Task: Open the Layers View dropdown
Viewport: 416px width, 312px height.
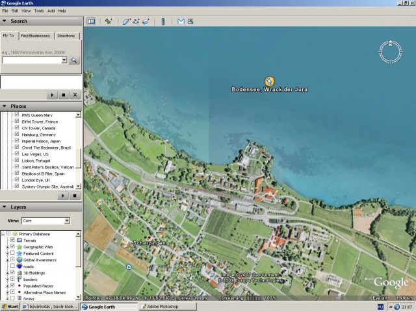Action: (46, 221)
